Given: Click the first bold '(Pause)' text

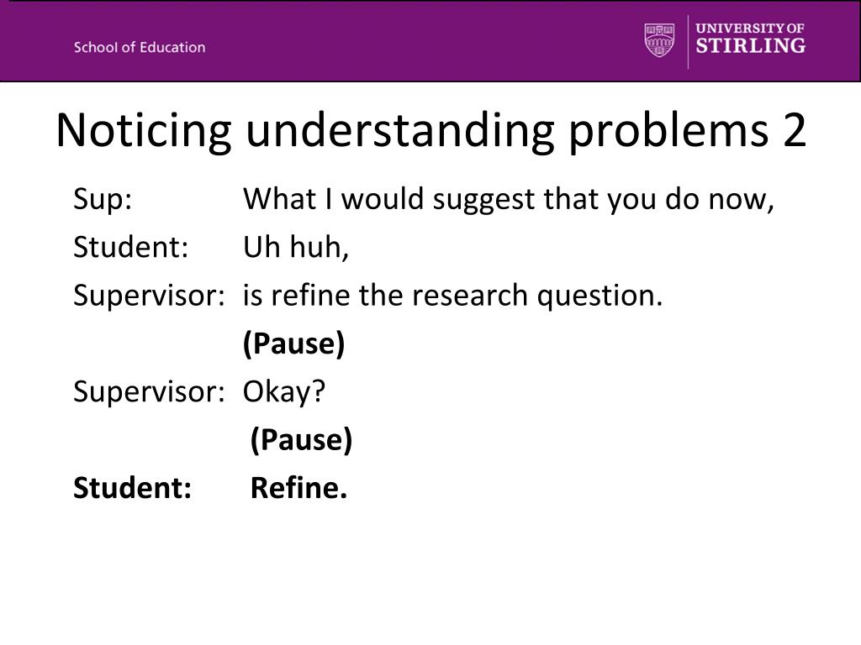Looking at the screenshot, I should tap(293, 343).
